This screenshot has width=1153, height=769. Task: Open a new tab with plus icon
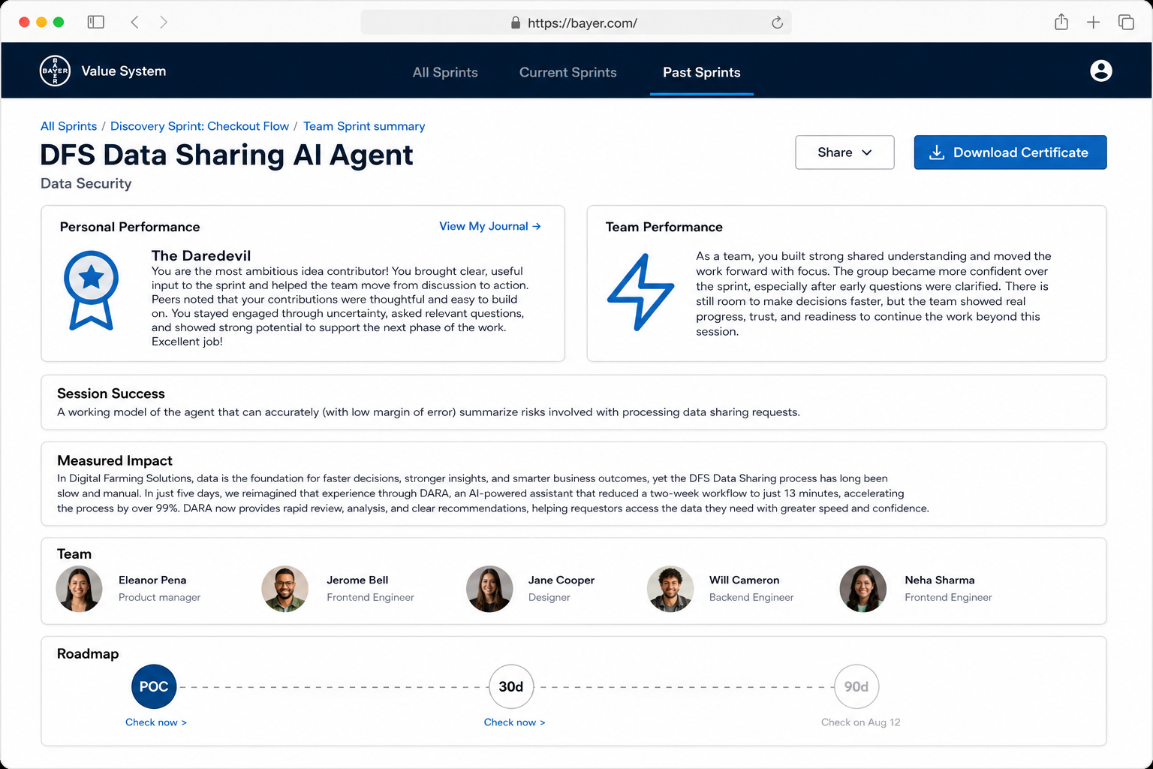point(1093,23)
